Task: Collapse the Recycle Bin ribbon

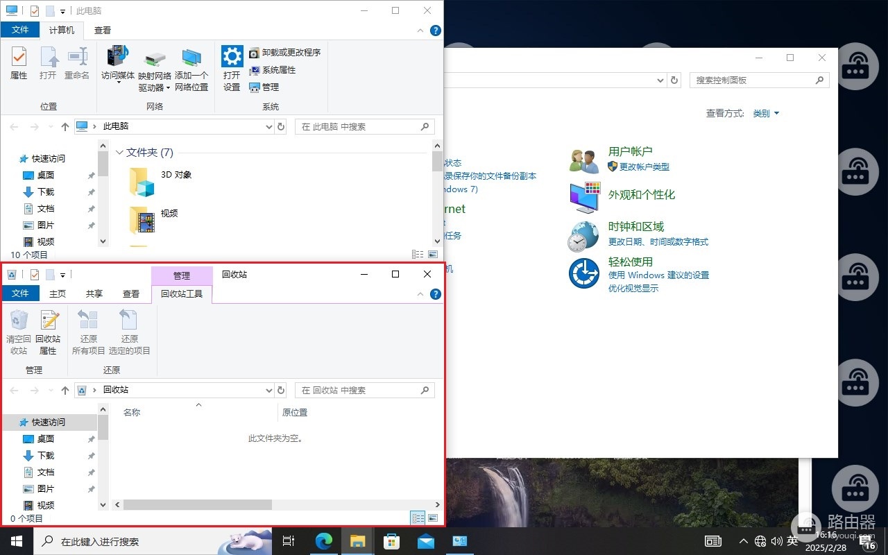Action: pyautogui.click(x=420, y=295)
